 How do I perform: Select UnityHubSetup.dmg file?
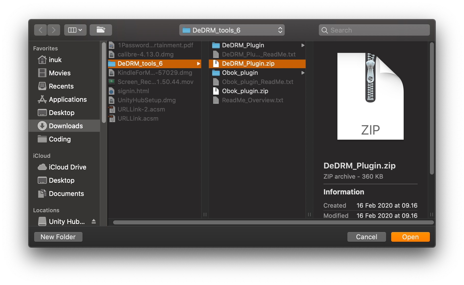[155, 100]
